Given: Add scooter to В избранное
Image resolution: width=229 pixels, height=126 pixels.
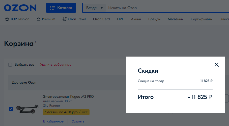Looking at the screenshot, I should pos(53,121).
